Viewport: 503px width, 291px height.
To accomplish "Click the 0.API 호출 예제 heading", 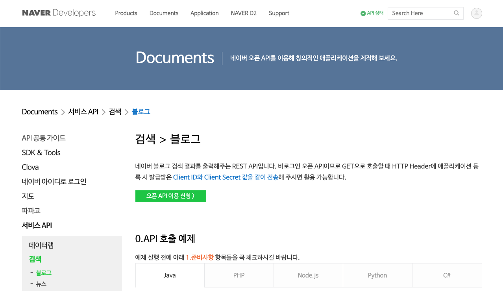I will 165,239.
